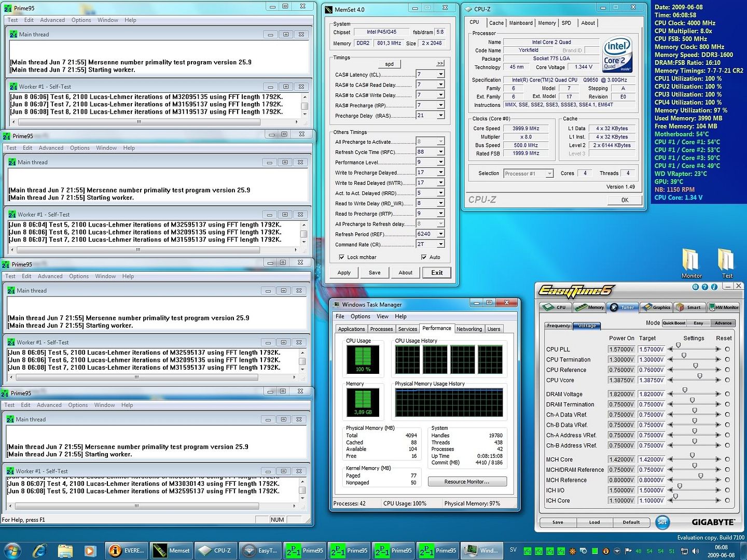This screenshot has width=747, height=560.
Task: Click the round Set button in EasyTune6
Action: pyautogui.click(x=662, y=522)
